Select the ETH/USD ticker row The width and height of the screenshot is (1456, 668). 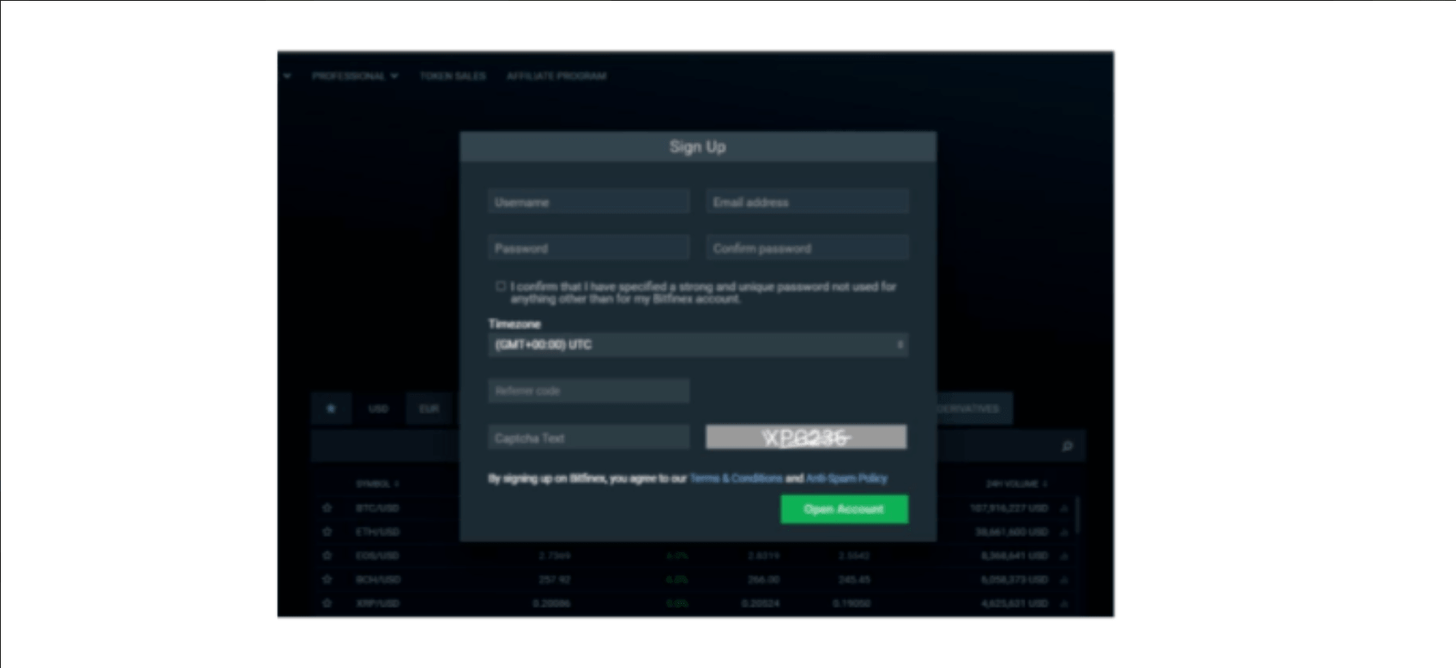(x=693, y=532)
